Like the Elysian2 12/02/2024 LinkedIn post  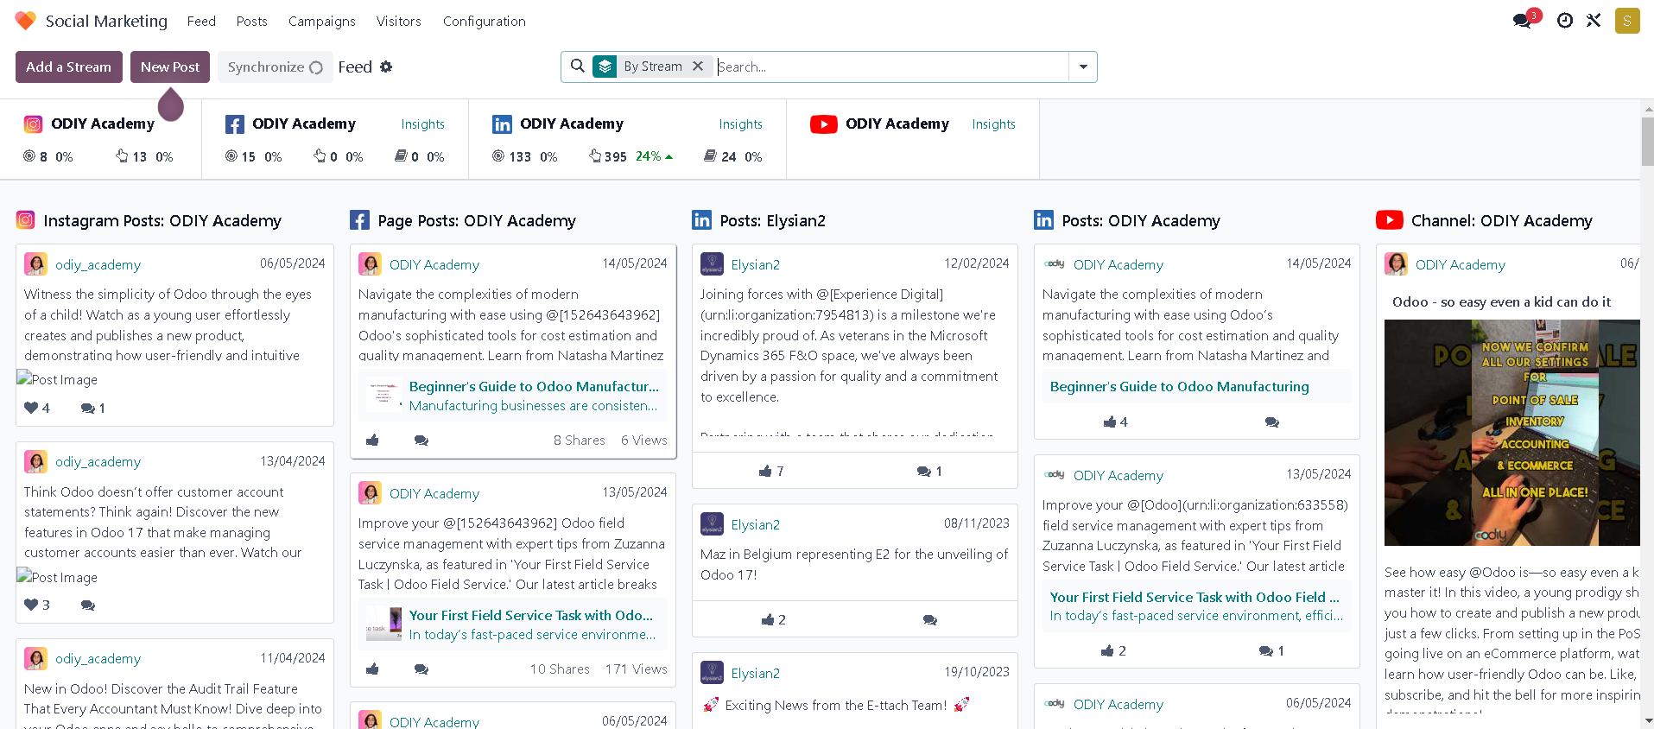tap(765, 471)
